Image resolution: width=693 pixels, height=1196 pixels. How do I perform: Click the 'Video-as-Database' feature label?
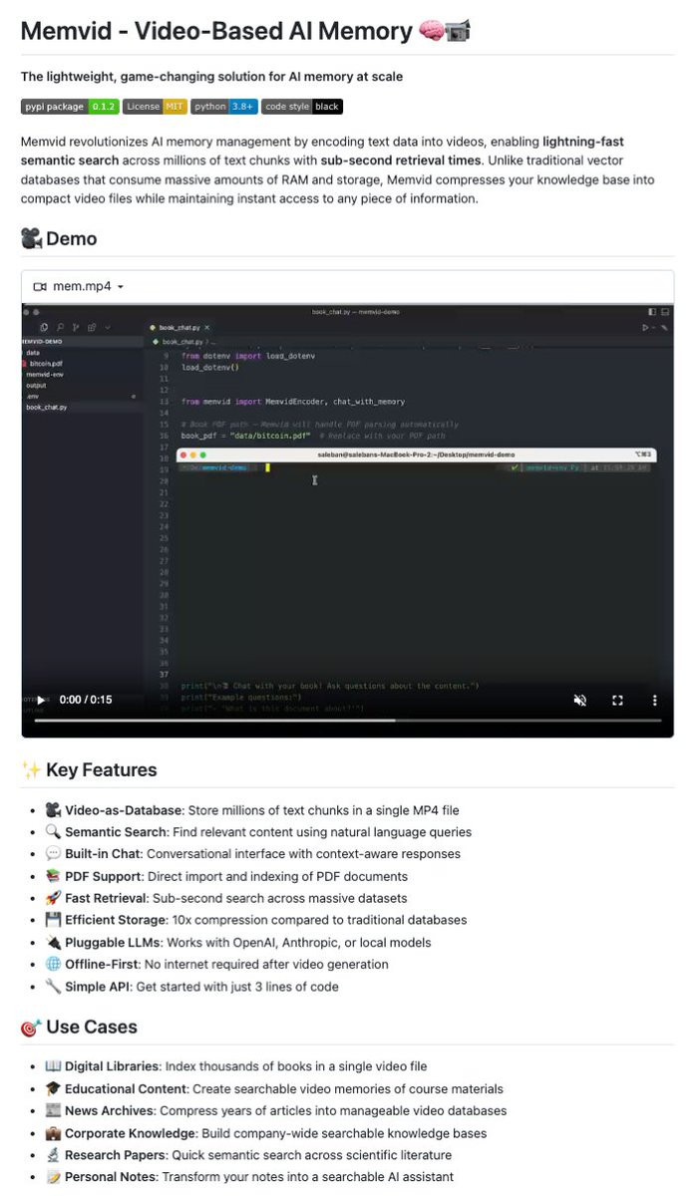pyautogui.click(x=125, y=810)
